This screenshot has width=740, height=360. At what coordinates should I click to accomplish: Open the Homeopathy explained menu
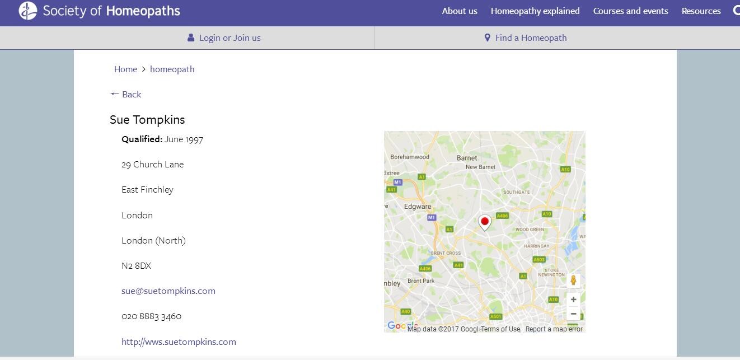pos(535,11)
